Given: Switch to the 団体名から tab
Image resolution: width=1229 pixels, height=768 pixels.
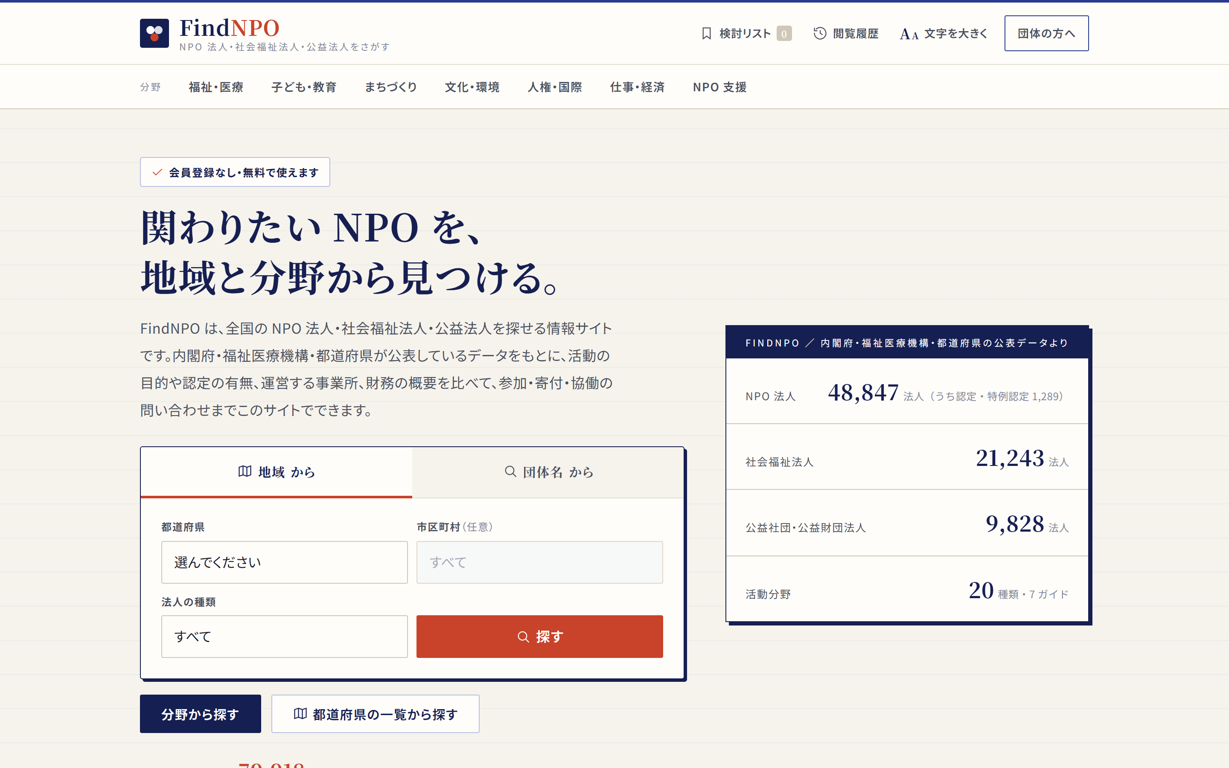Looking at the screenshot, I should [548, 472].
